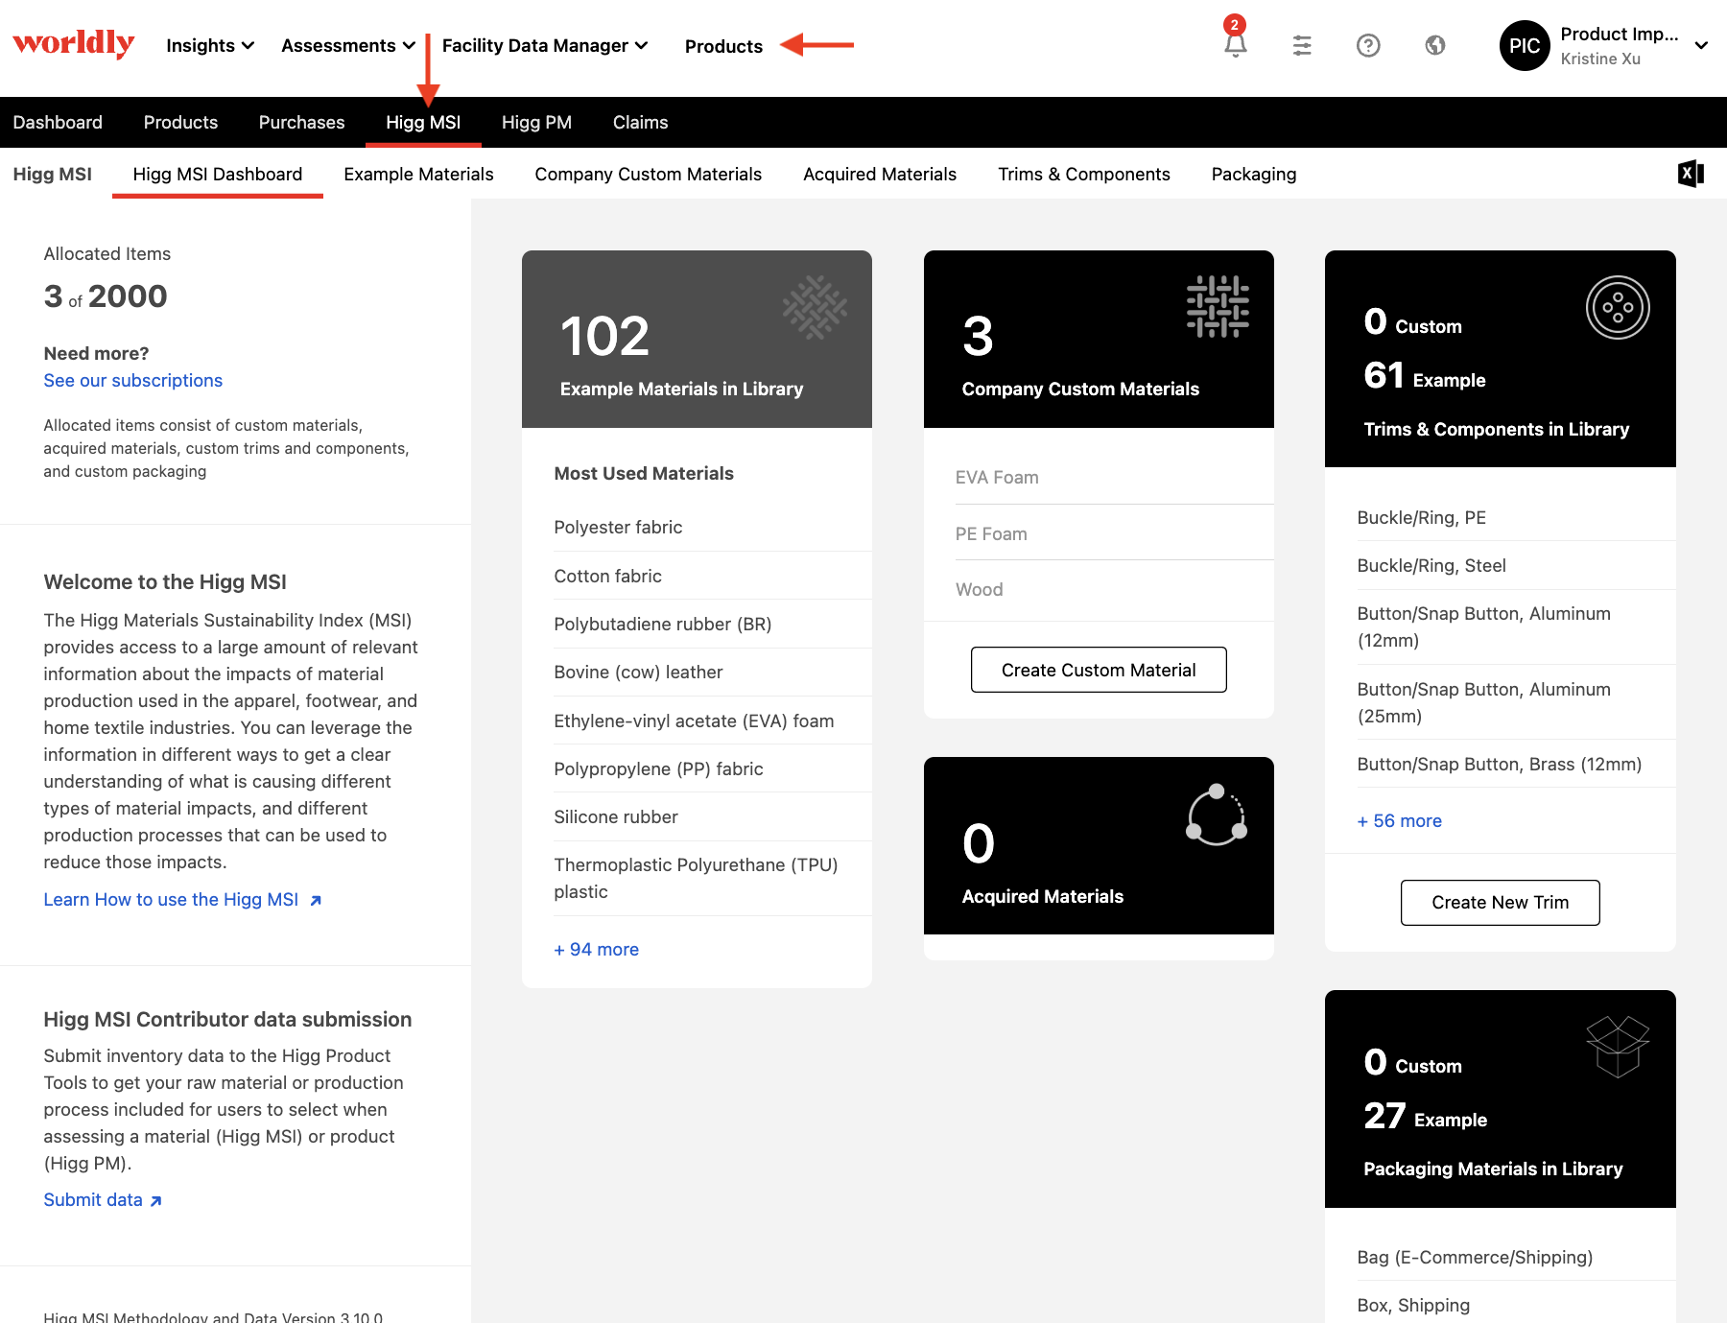Open the Purchases tab

click(x=301, y=122)
